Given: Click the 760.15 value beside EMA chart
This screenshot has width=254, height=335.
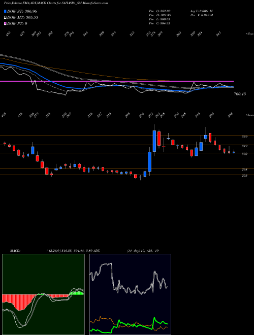Looking at the screenshot, I should (x=240, y=94).
